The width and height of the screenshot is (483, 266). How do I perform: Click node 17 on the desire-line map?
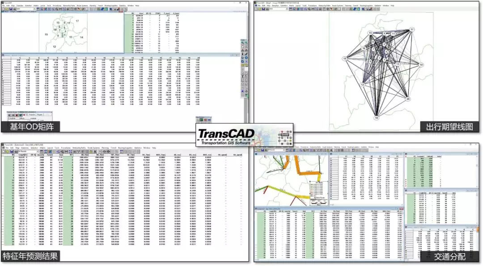point(412,30)
